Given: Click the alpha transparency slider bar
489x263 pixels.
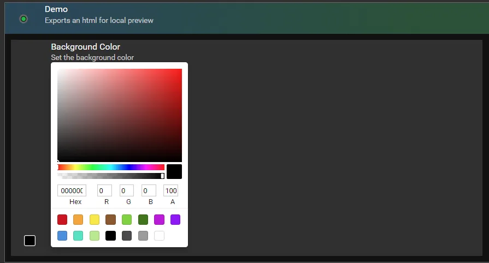Looking at the screenshot, I should (x=111, y=176).
